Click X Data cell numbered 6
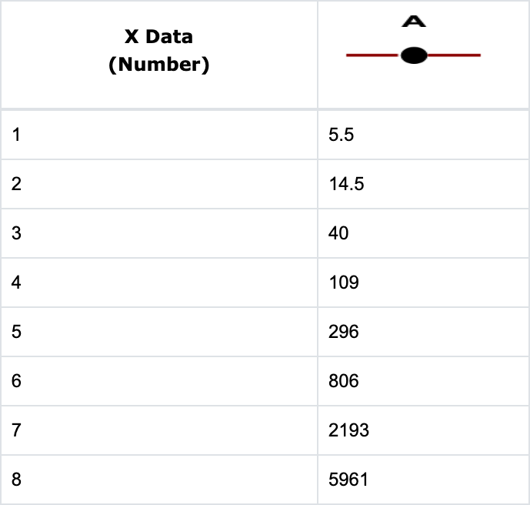Image resolution: width=530 pixels, height=505 pixels. point(16,381)
